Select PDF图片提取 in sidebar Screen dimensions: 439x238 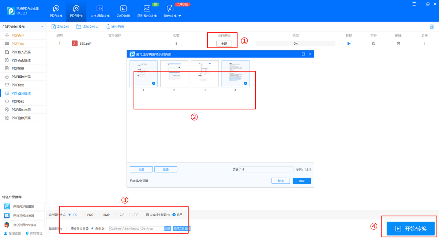(x=23, y=93)
